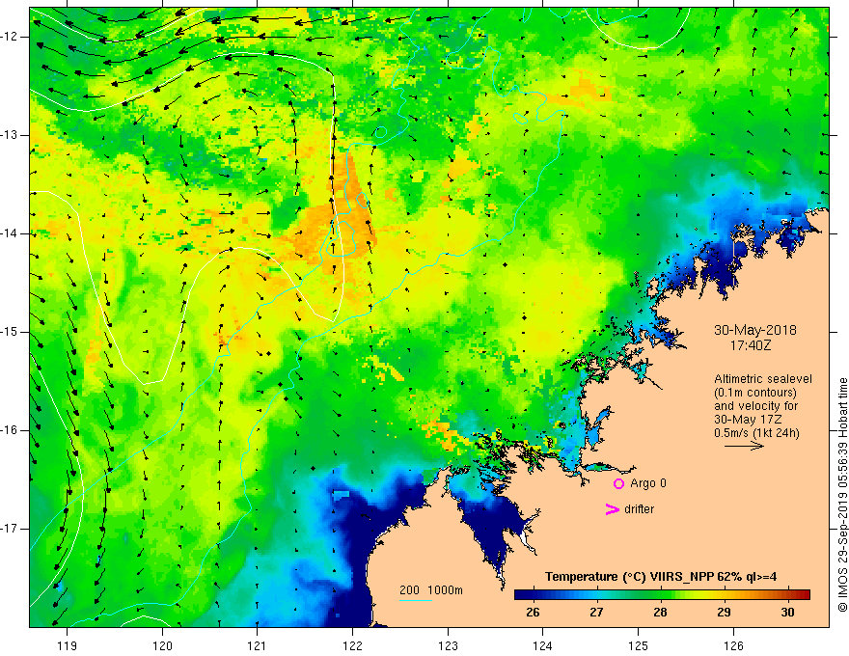Click the 126 longitude axis label

click(733, 645)
